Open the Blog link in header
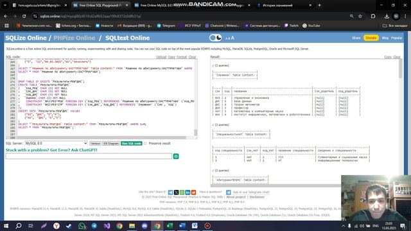Image resolution: width=411 pixels, height=231 pixels. [x=385, y=38]
